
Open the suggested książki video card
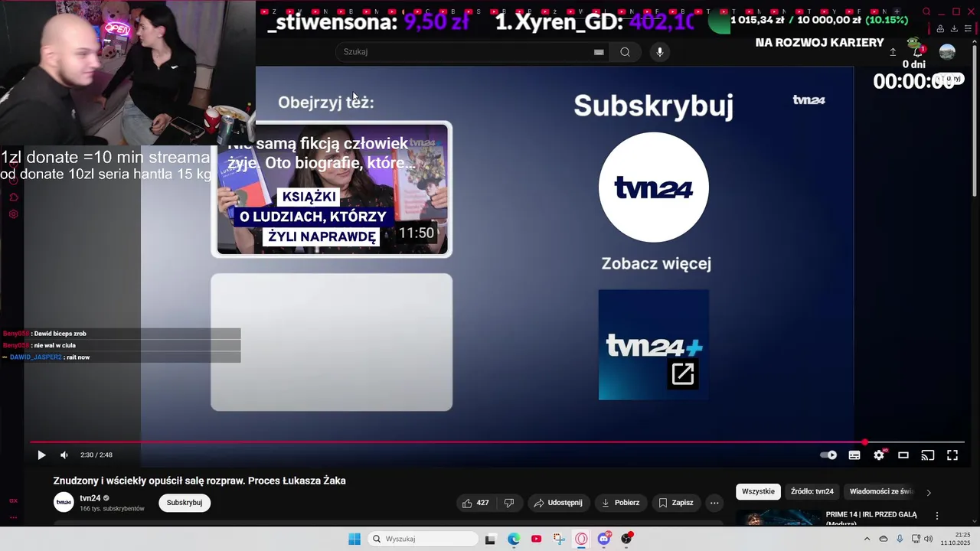[332, 189]
